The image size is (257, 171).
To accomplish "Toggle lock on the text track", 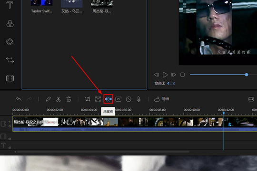I will click(x=10, y=147).
